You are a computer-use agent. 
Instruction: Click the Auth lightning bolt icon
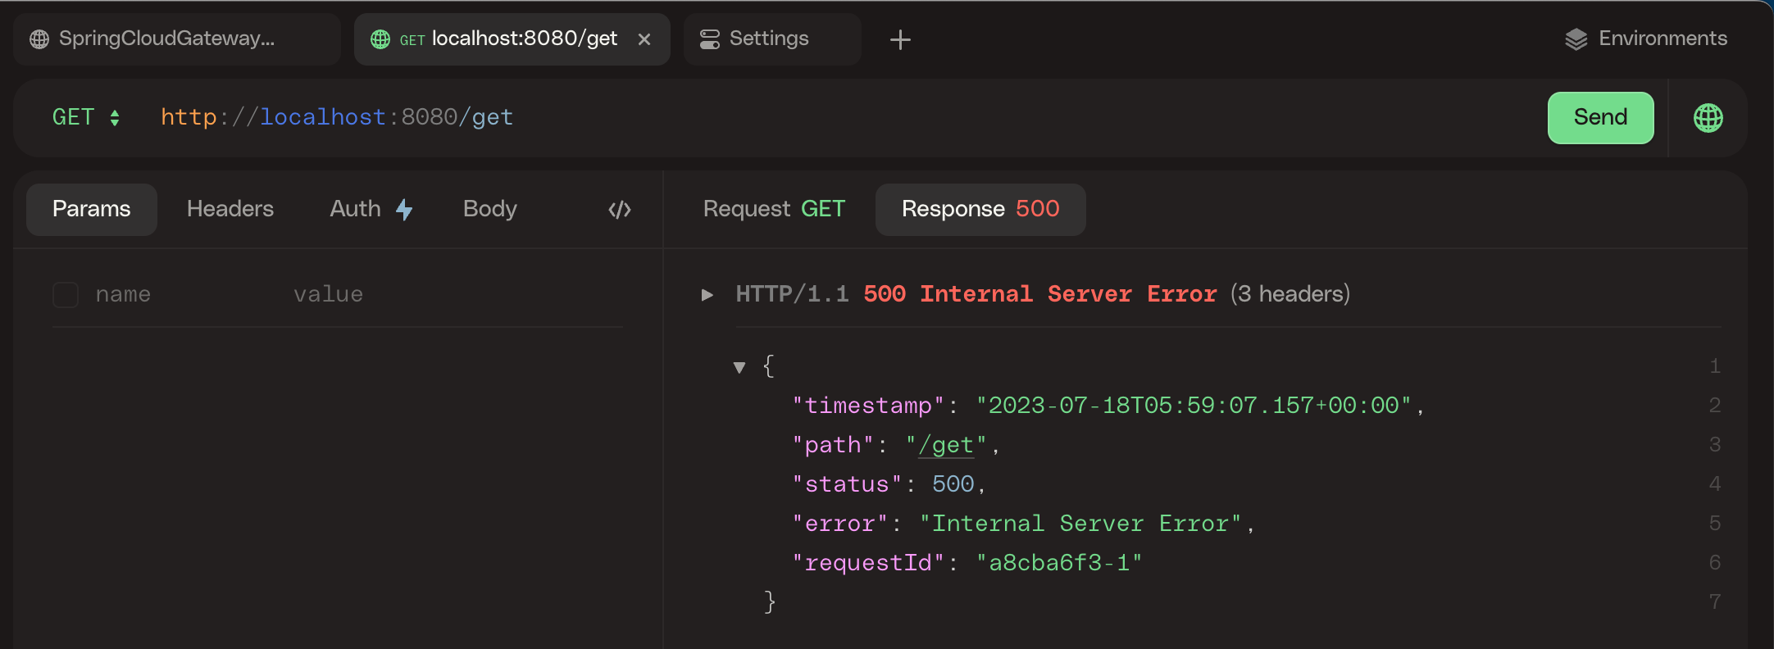click(404, 210)
